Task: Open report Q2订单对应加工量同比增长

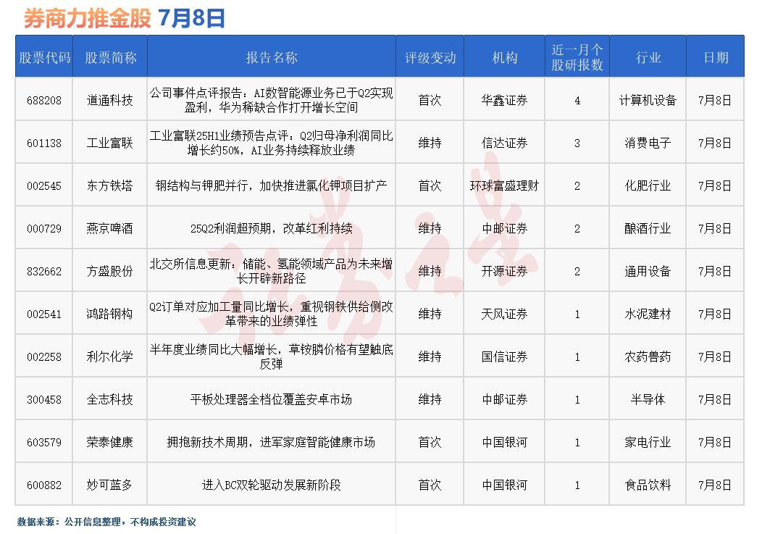Action: tap(271, 314)
